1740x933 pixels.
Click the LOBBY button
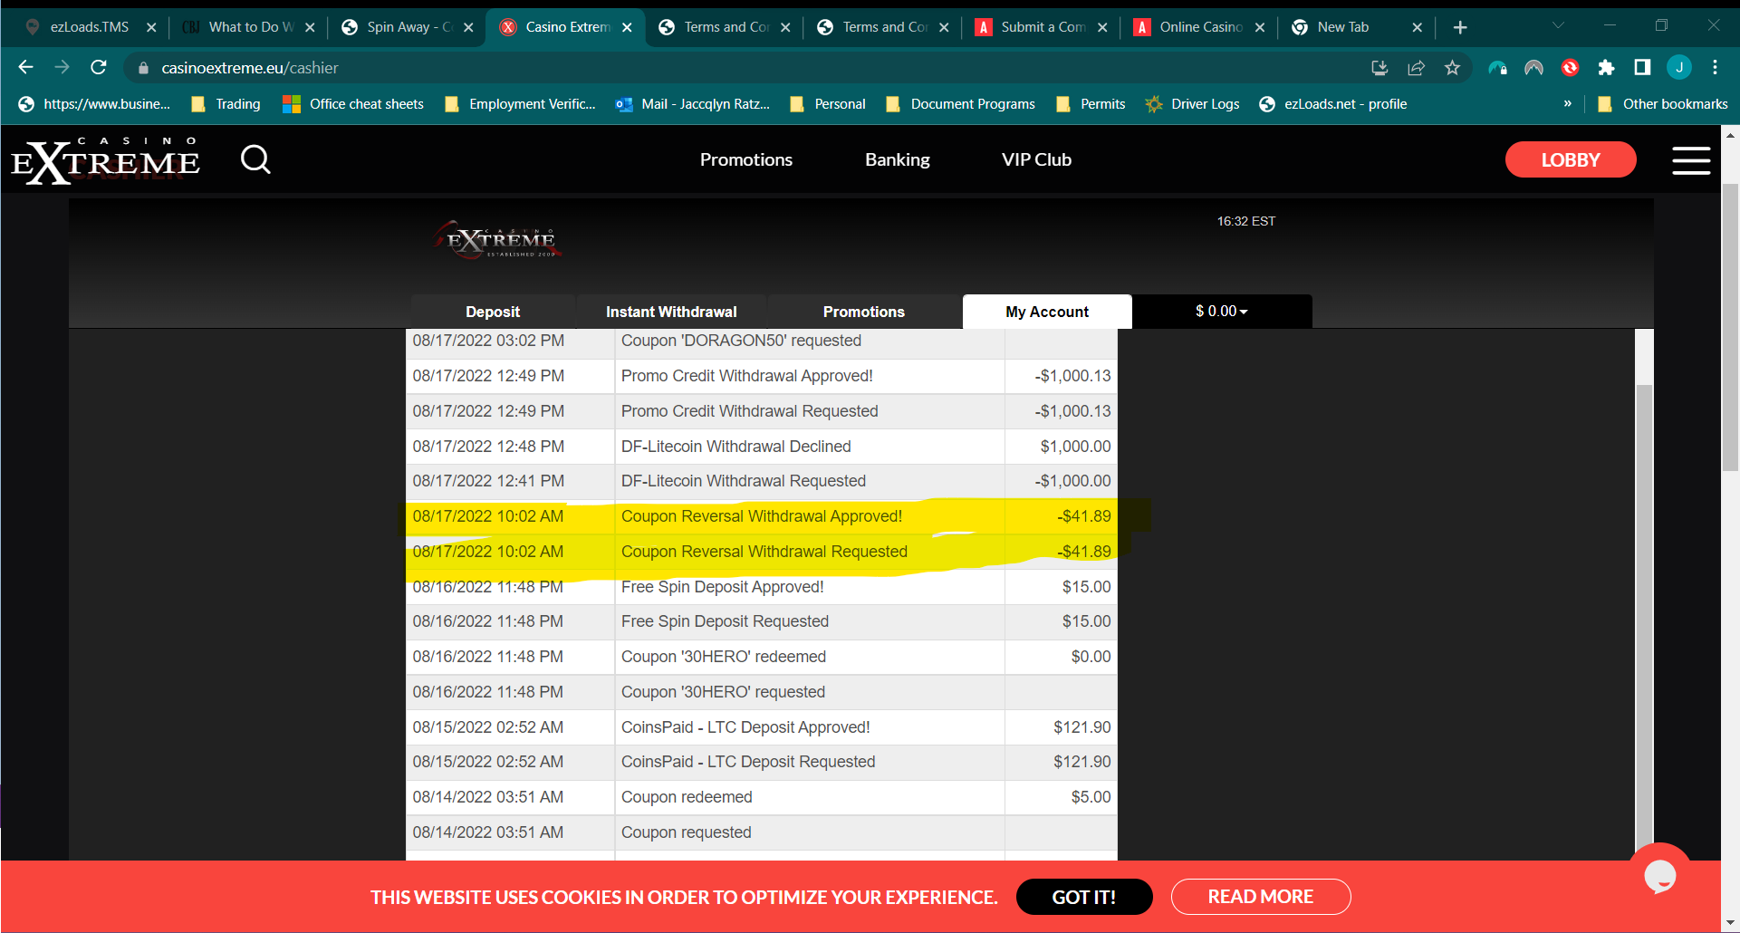coord(1570,159)
